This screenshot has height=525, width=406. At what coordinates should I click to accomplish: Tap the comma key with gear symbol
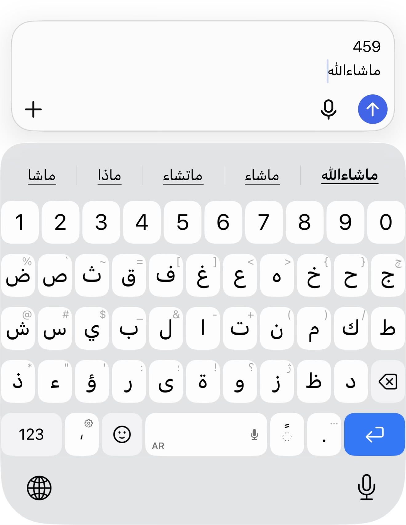[82, 434]
